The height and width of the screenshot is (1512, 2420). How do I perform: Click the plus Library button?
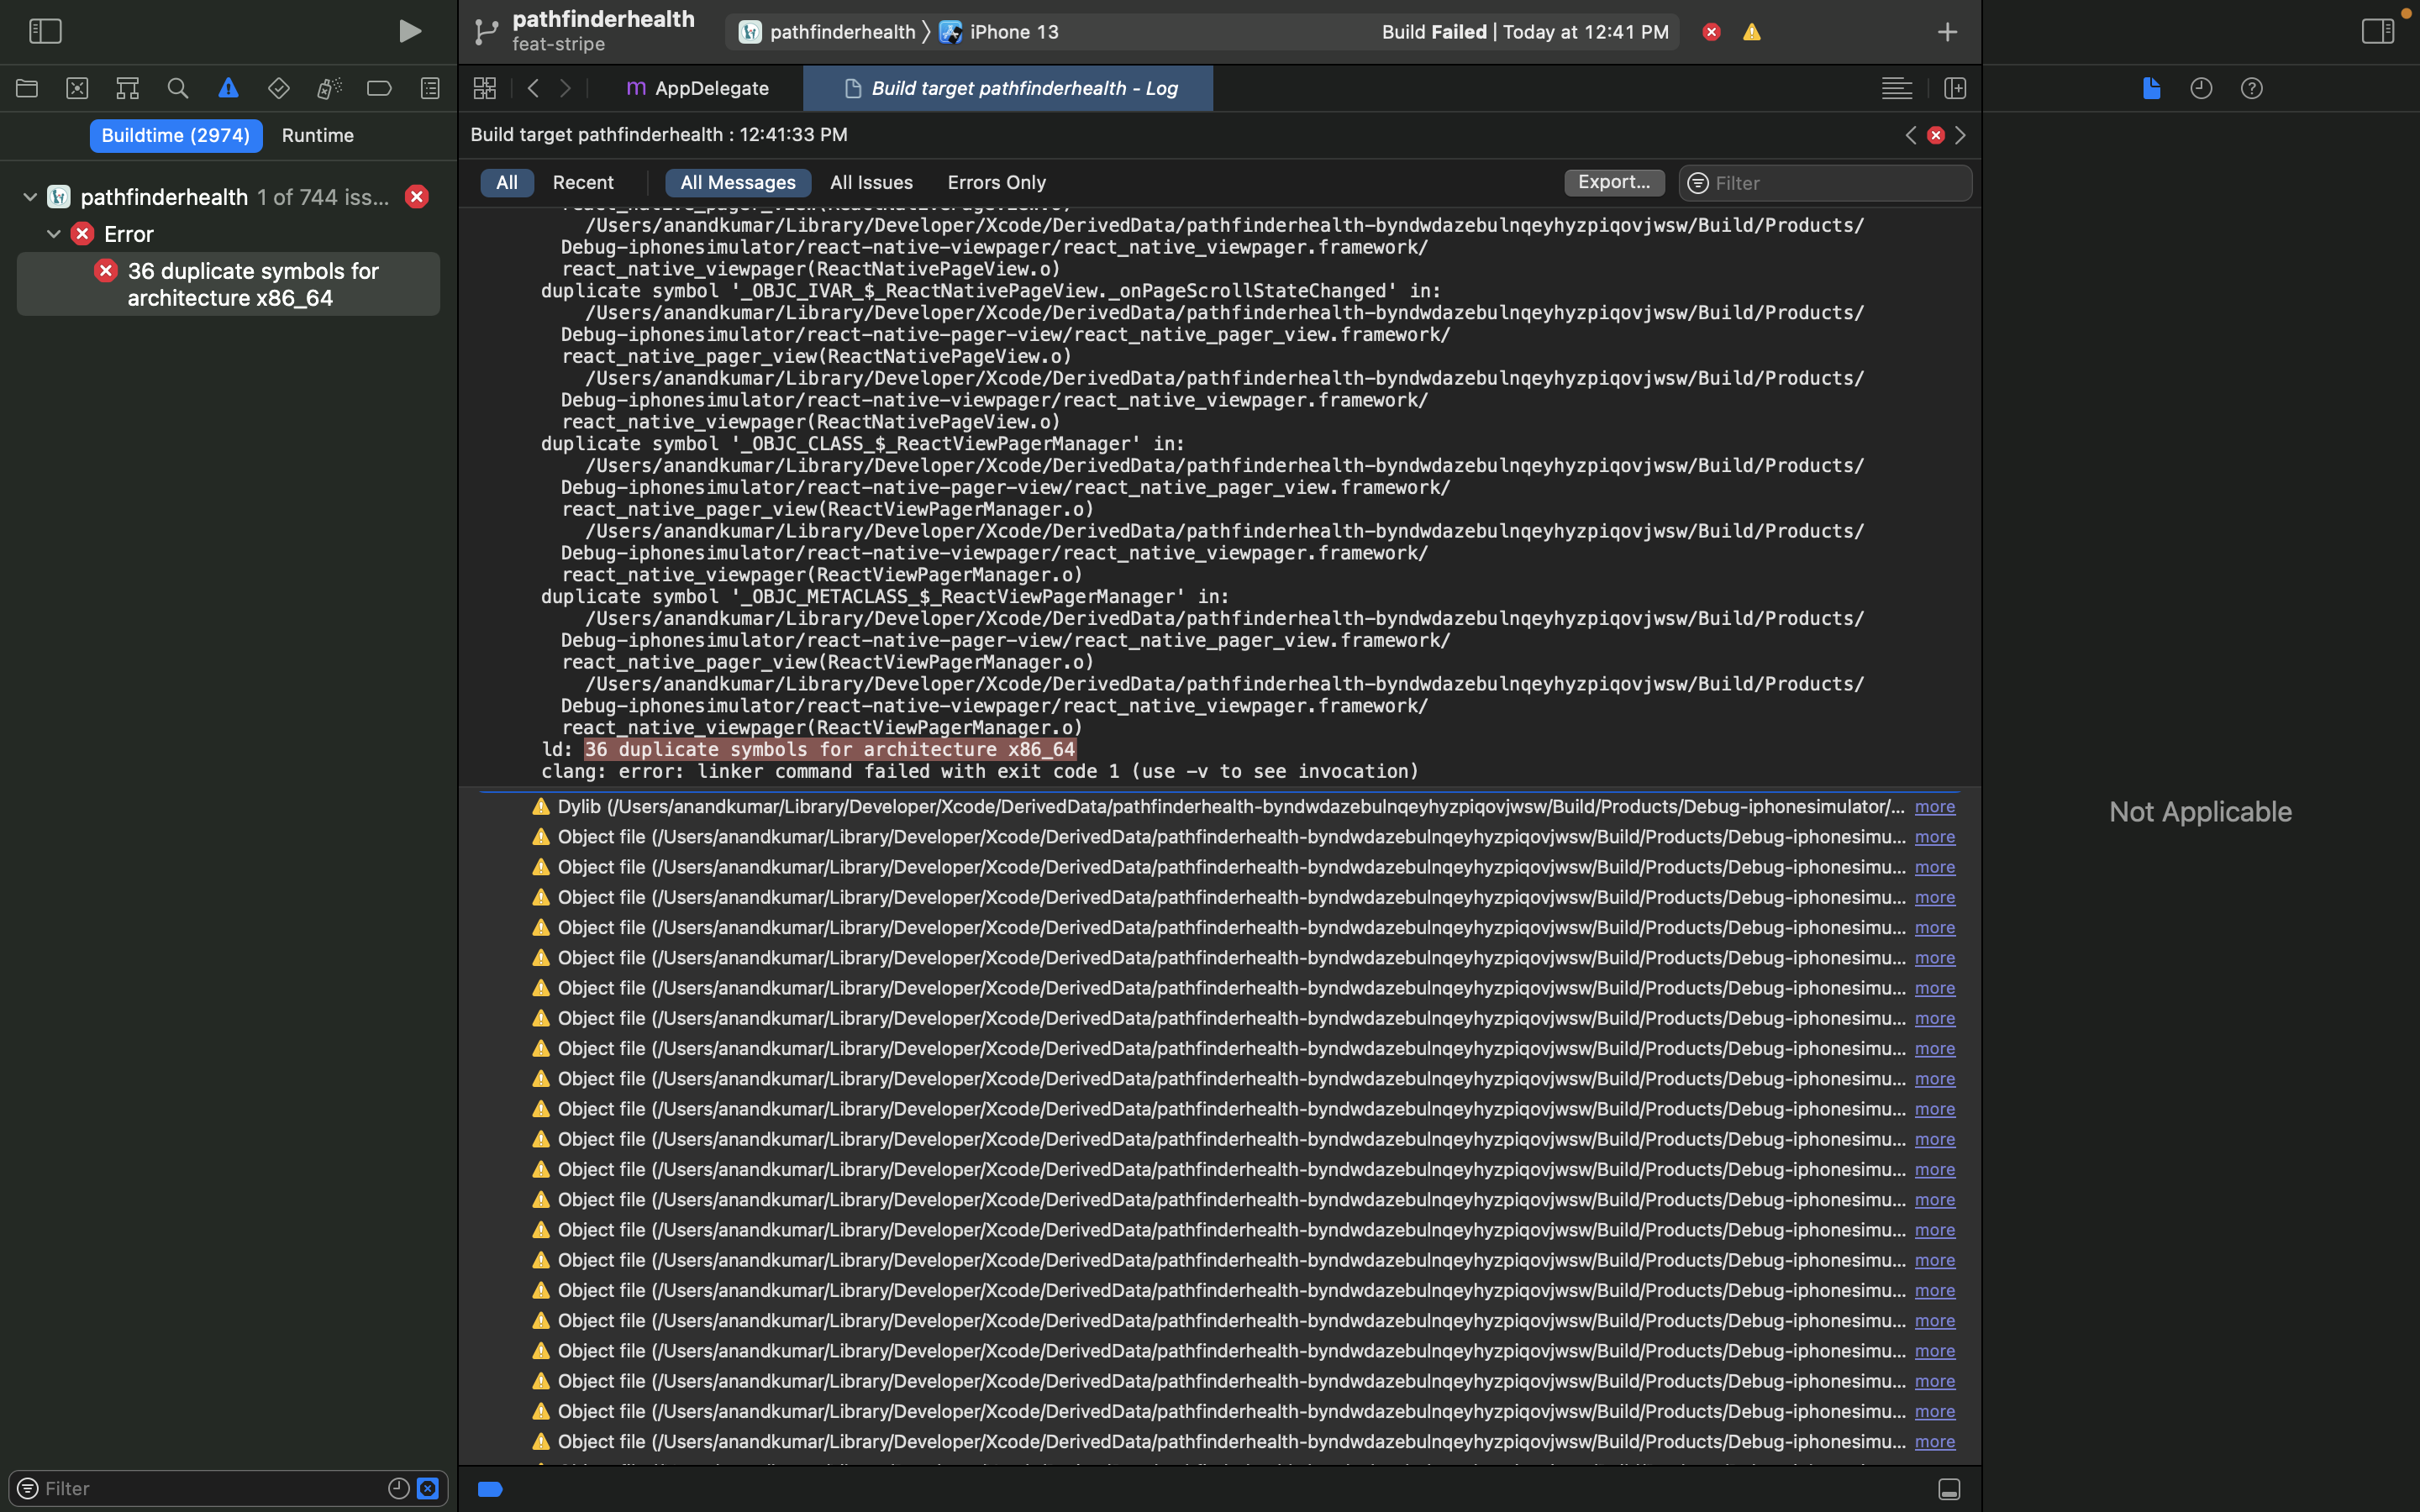click(1947, 32)
